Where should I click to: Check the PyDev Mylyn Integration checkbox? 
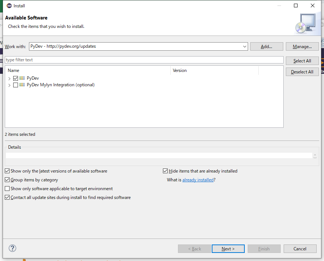[15, 85]
